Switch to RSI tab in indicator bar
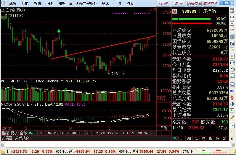Viewport: 236px width, 155px height. pos(133,133)
